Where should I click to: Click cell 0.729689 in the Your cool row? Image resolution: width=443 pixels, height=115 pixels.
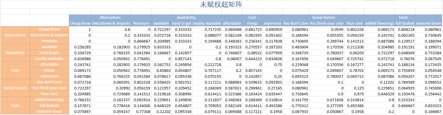click(111, 94)
